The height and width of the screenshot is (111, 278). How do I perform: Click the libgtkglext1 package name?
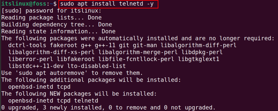[198, 59]
